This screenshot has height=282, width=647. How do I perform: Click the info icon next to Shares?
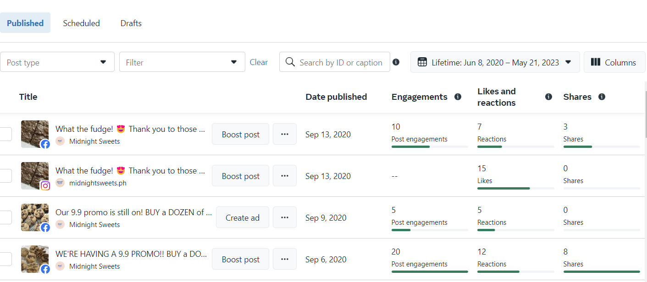(x=602, y=97)
